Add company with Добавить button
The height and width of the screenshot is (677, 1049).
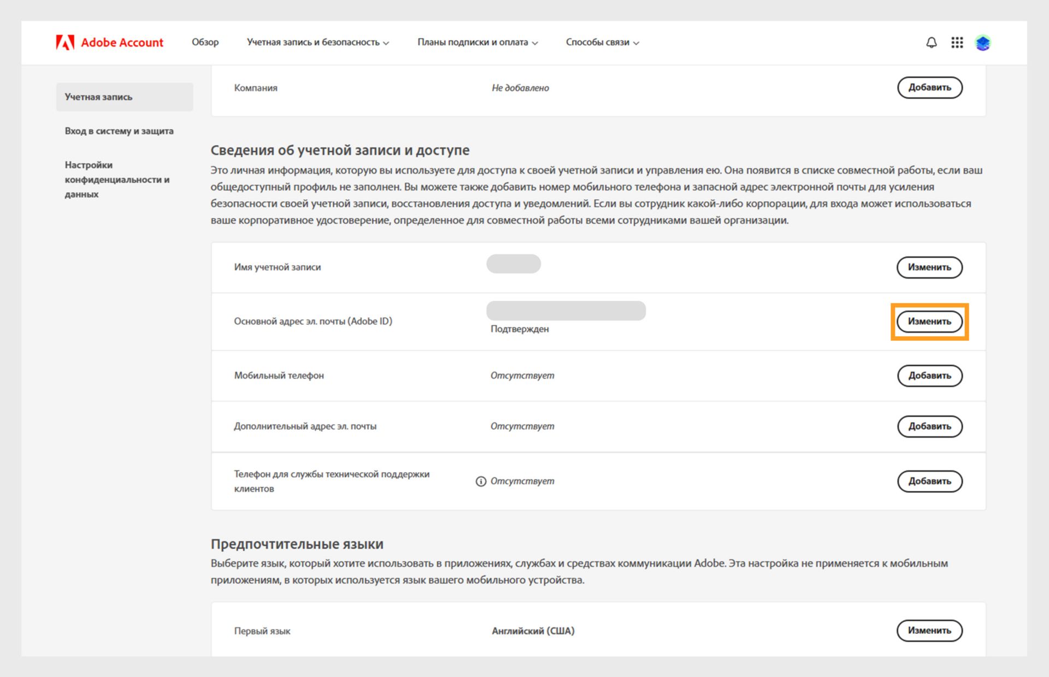point(929,88)
